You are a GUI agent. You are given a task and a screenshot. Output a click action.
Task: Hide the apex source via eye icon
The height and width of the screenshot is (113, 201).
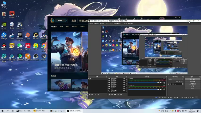124,89
